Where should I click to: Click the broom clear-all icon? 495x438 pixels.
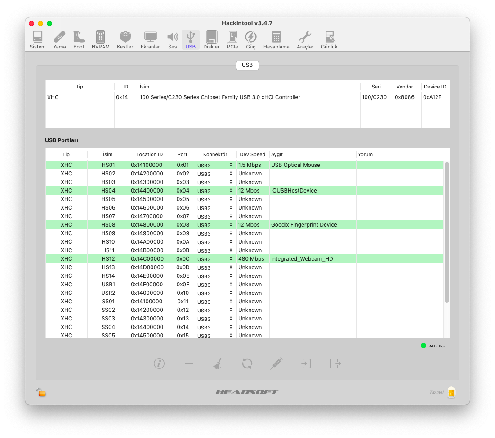(218, 364)
